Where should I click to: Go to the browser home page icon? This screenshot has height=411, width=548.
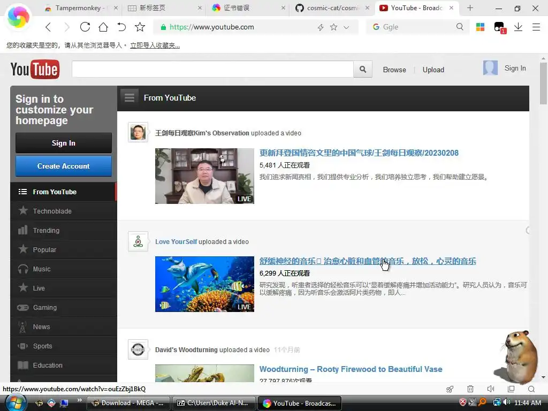point(103,27)
